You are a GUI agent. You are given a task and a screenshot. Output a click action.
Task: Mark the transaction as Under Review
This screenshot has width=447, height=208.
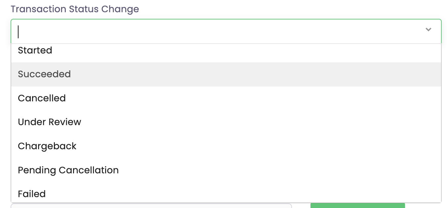point(50,122)
